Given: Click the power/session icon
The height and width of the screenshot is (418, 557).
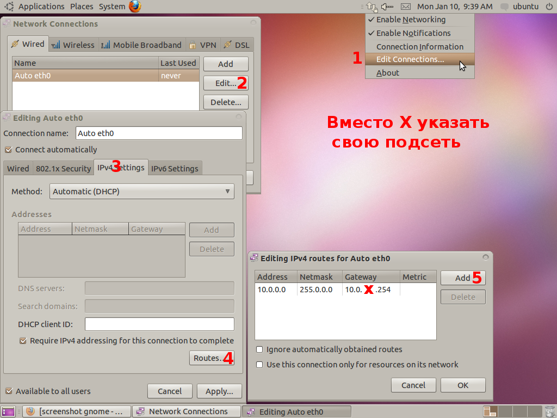Looking at the screenshot, I should tap(549, 7).
